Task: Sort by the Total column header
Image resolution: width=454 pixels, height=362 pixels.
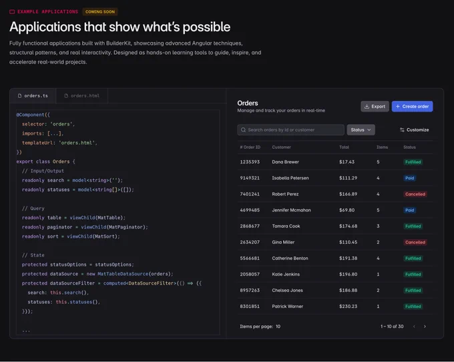Action: tap(344, 147)
